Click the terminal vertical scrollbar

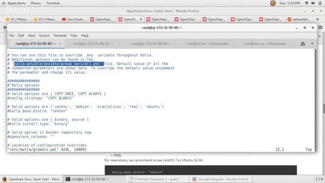point(316,100)
